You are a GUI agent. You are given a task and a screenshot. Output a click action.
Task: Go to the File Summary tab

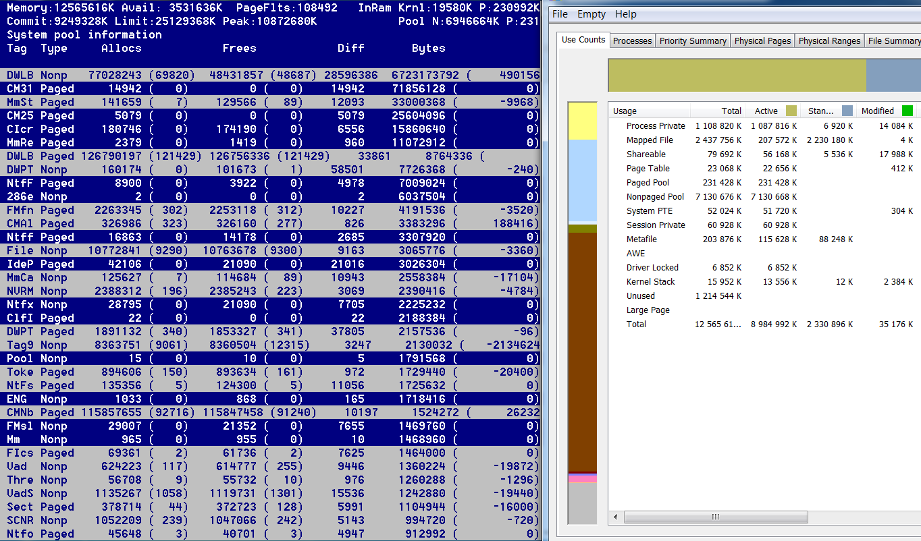click(893, 40)
